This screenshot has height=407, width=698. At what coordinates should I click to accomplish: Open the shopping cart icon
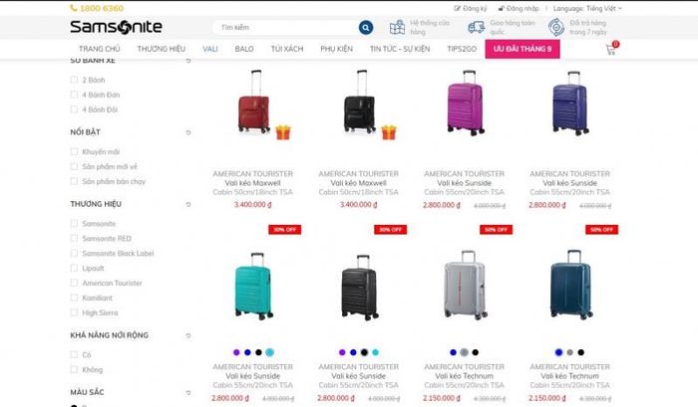click(611, 49)
